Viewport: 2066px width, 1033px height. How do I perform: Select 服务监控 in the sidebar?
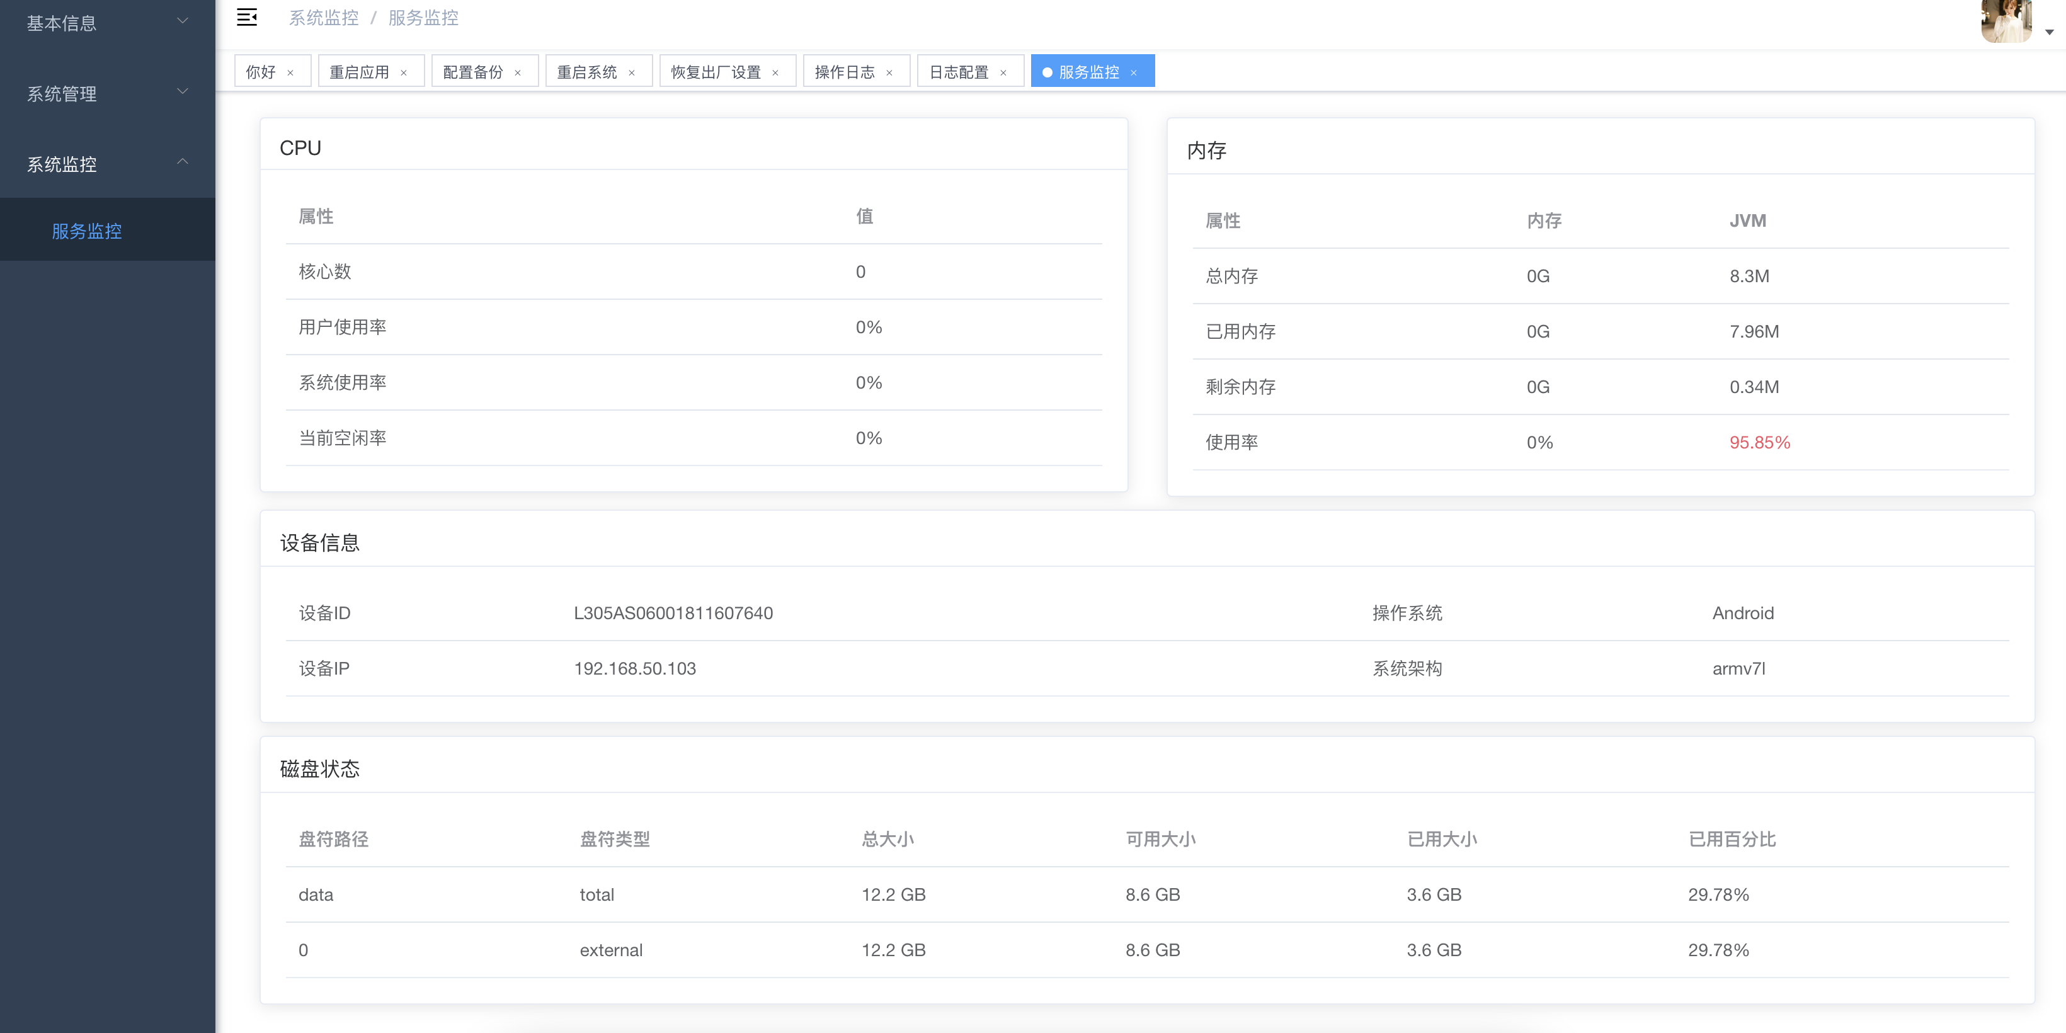tap(87, 231)
